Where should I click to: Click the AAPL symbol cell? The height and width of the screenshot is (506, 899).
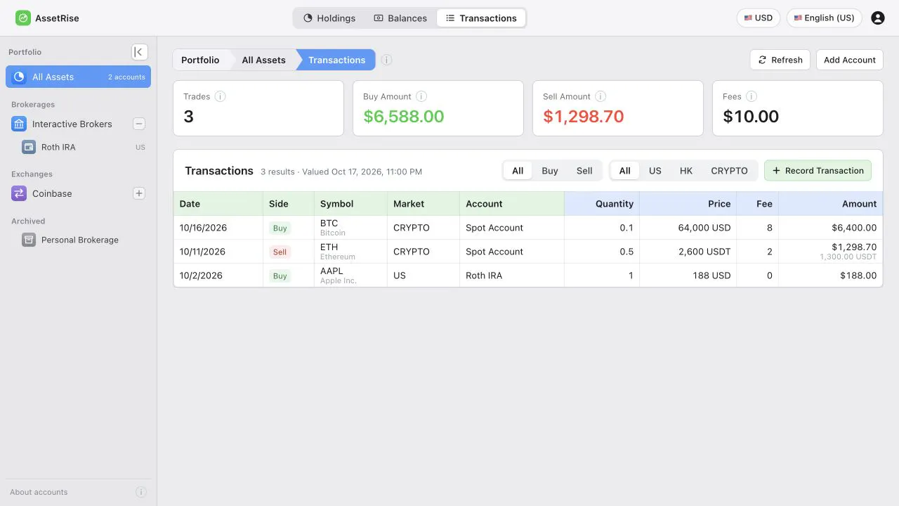[350, 275]
